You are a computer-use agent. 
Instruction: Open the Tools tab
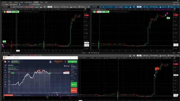pyautogui.click(x=41, y=2)
